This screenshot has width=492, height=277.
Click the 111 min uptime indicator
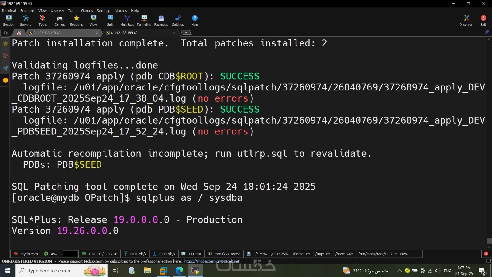click(191, 254)
